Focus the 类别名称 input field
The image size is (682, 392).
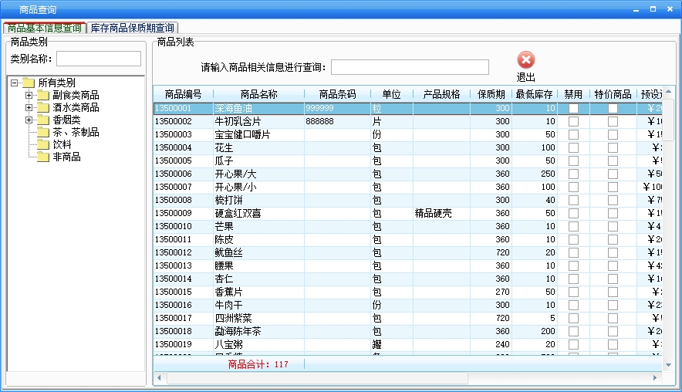click(x=99, y=59)
